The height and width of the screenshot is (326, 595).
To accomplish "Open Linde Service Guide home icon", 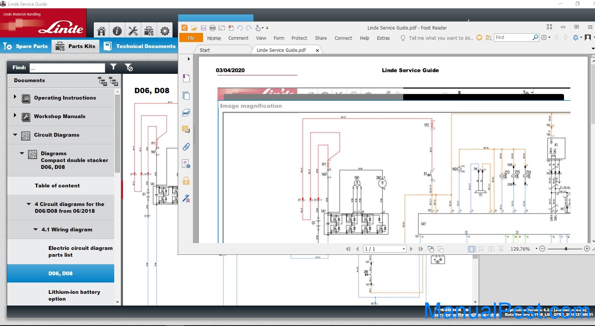I will pyautogui.click(x=101, y=31).
